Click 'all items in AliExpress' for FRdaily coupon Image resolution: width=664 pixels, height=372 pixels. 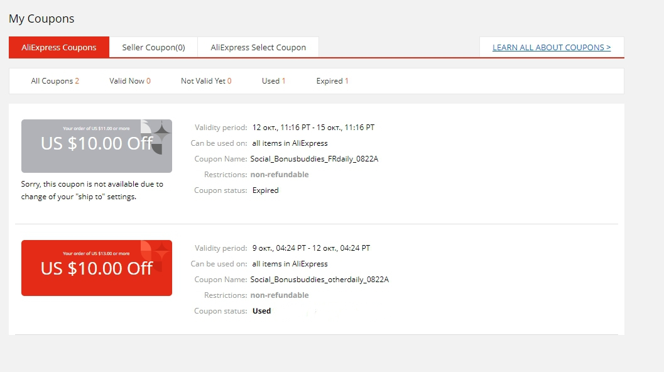tap(290, 143)
